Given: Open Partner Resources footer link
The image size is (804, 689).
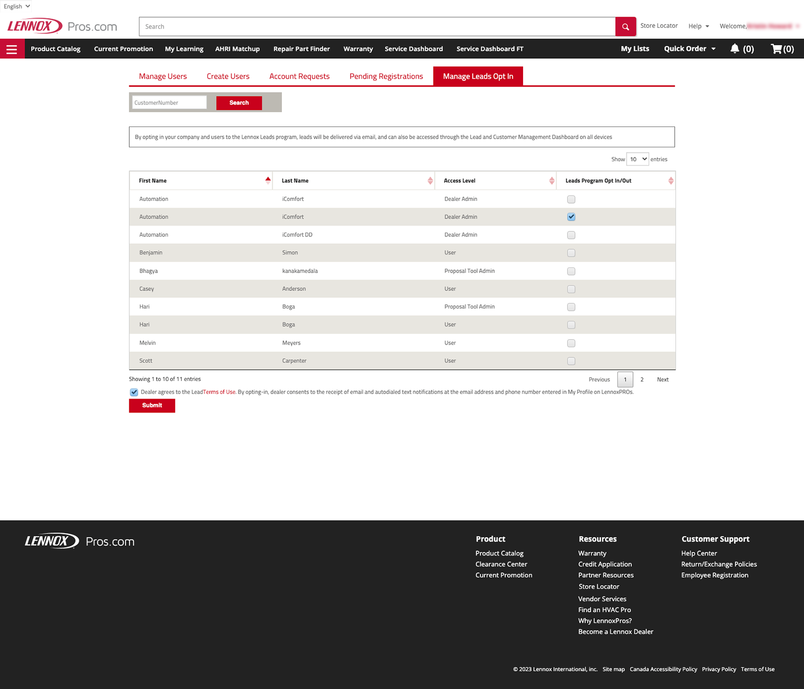Looking at the screenshot, I should point(606,575).
